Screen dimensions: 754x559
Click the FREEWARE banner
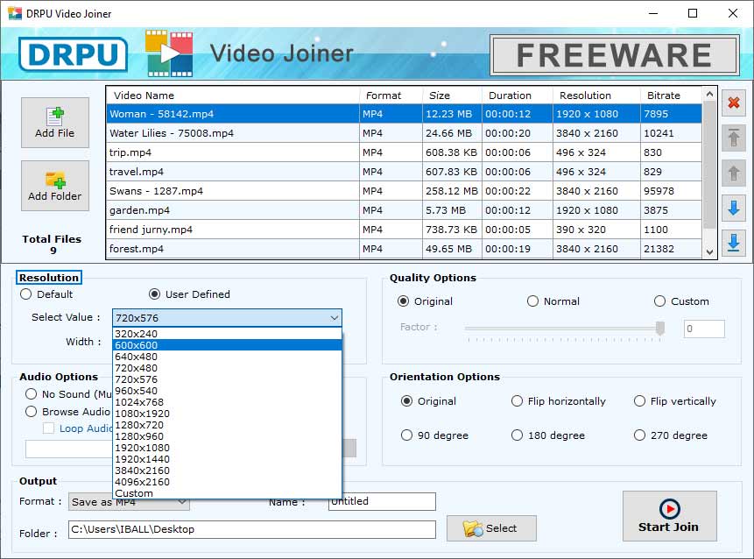pyautogui.click(x=614, y=55)
